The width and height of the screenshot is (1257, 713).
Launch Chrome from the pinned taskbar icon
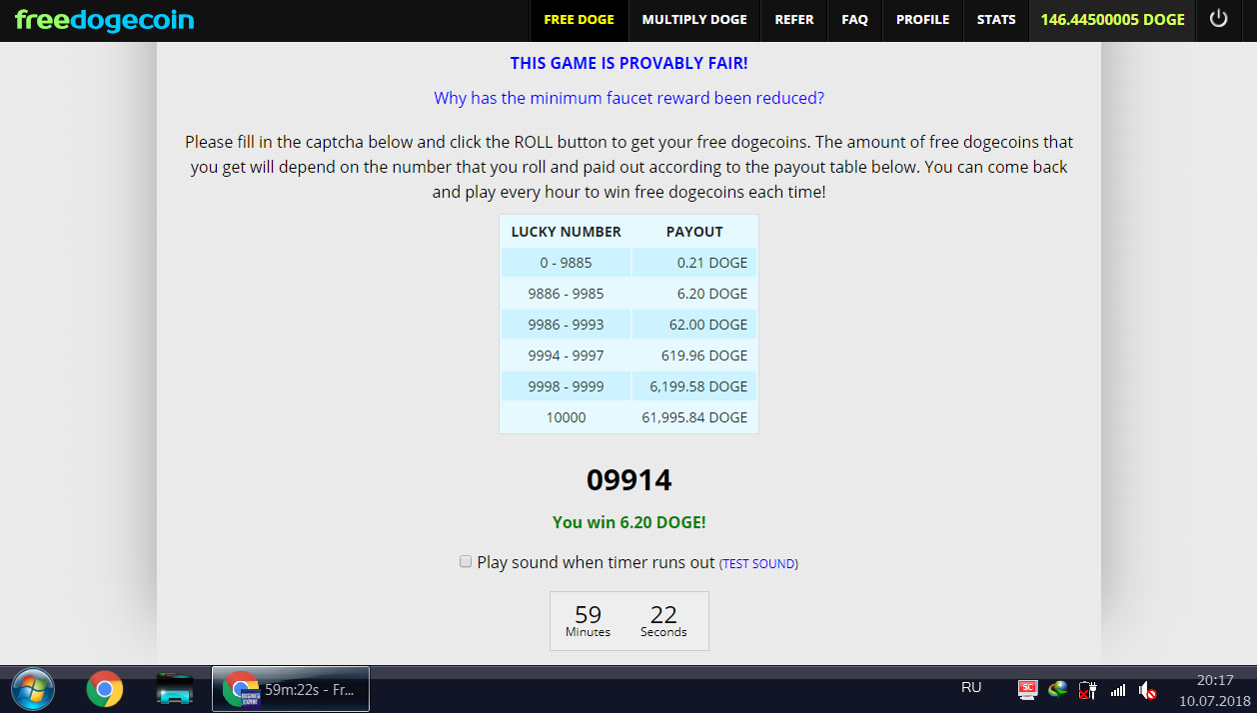coord(104,689)
